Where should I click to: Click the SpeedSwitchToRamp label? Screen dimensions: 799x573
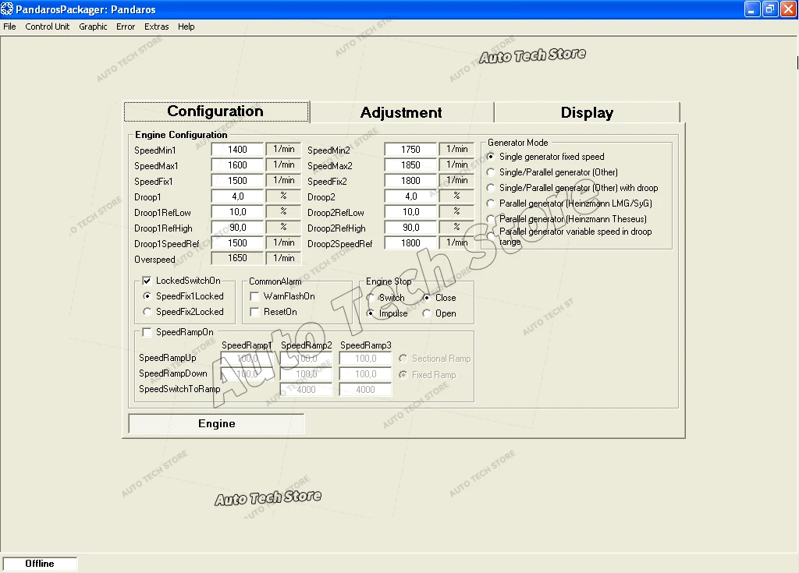pyautogui.click(x=179, y=389)
